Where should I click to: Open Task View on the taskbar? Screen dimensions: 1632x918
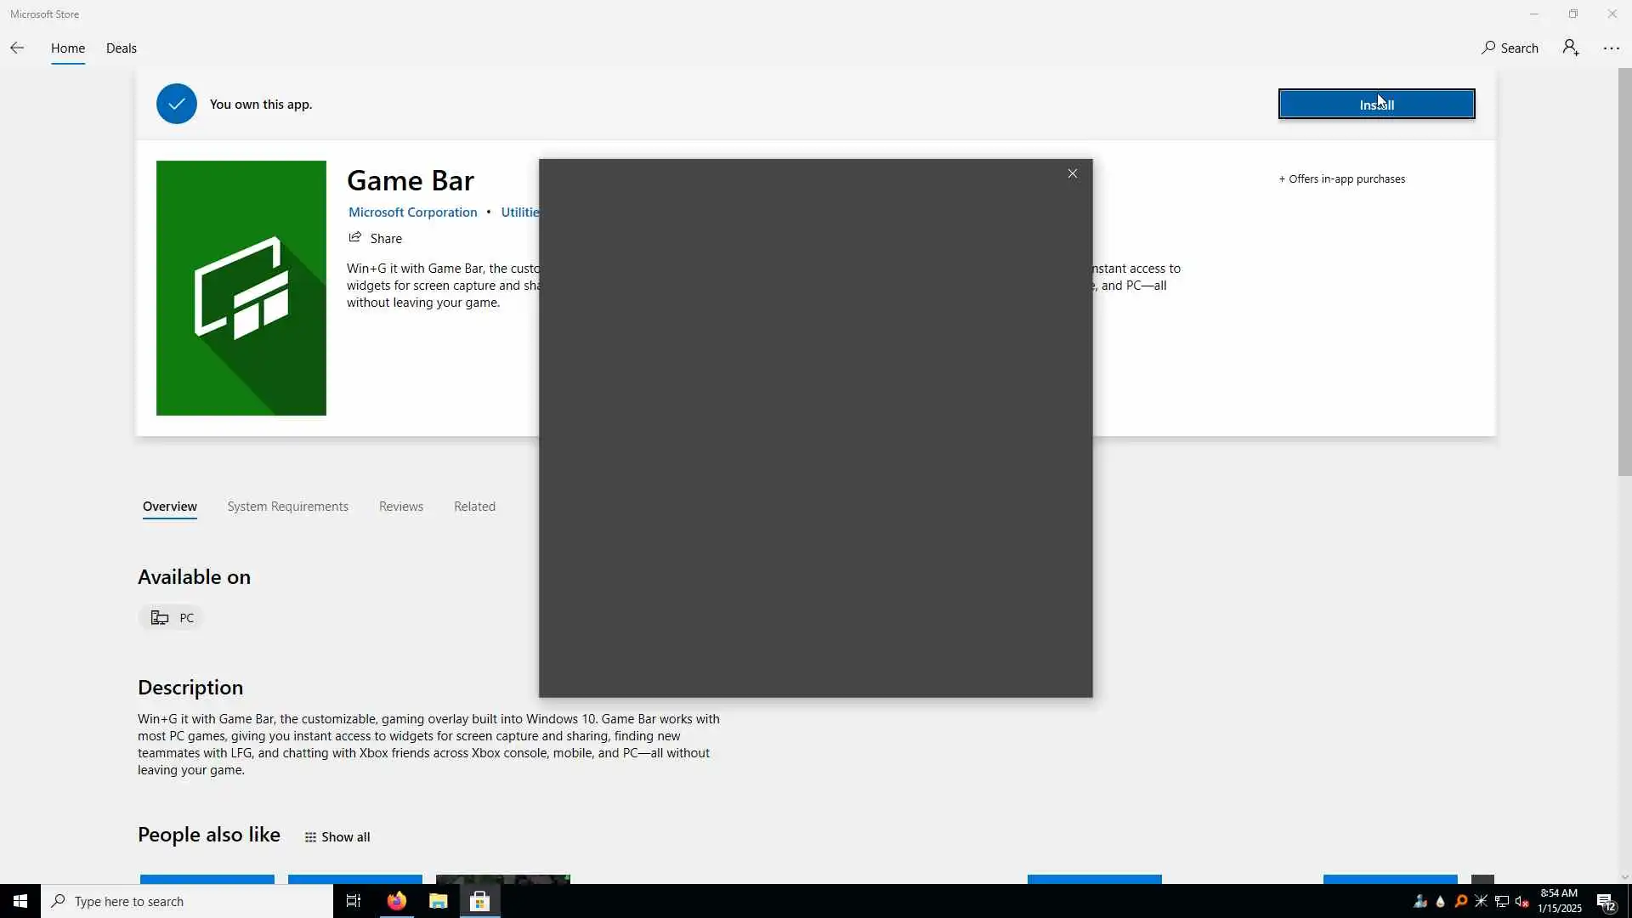click(354, 901)
